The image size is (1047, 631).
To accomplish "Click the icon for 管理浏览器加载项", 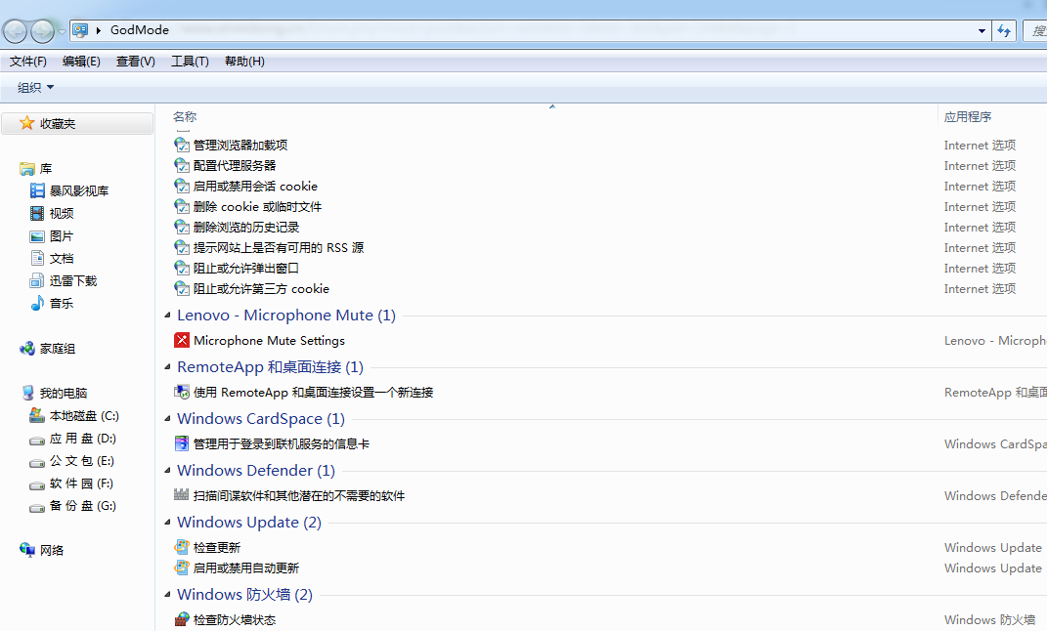I will click(182, 145).
